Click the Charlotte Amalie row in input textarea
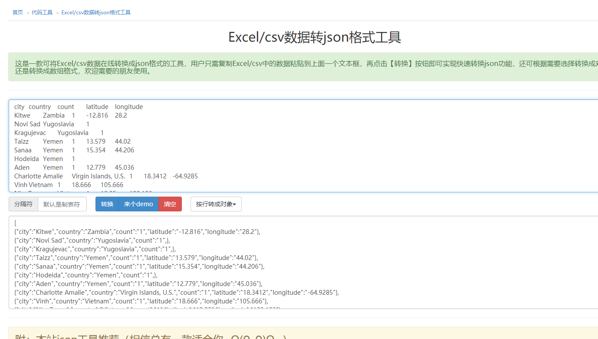Viewport: 598px width, 339px height. coord(106,176)
